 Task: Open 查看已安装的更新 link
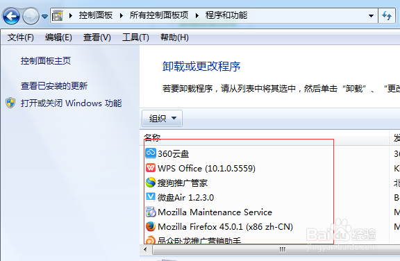point(54,86)
